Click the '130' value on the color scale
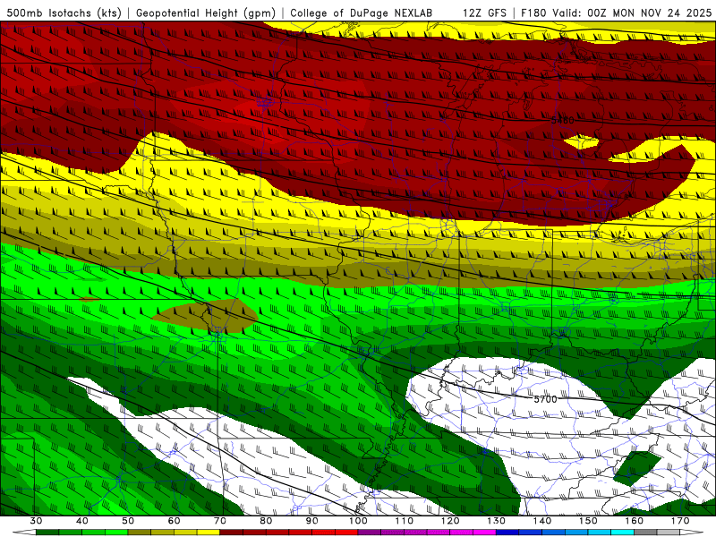The height and width of the screenshot is (537, 716). [x=496, y=521]
